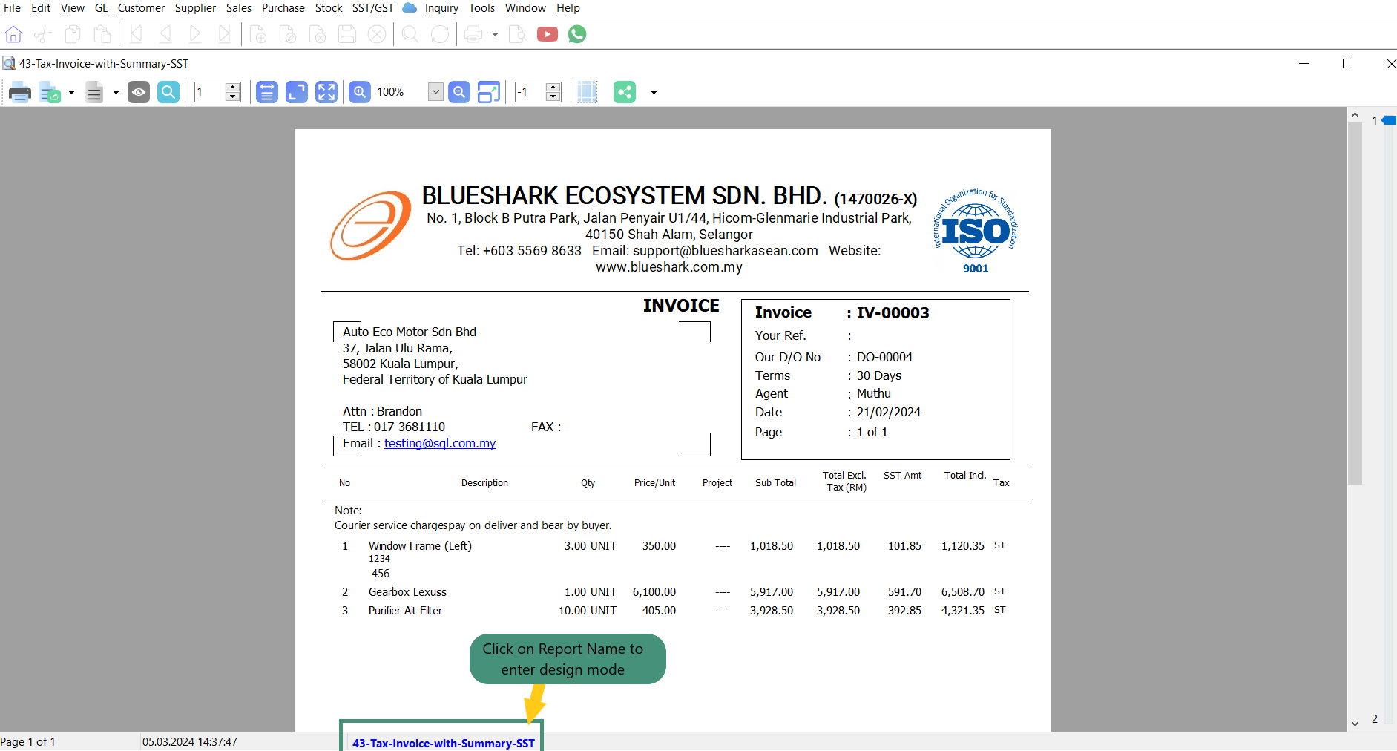Click the zoom out magnifier icon
The image size is (1397, 751).
(459, 92)
